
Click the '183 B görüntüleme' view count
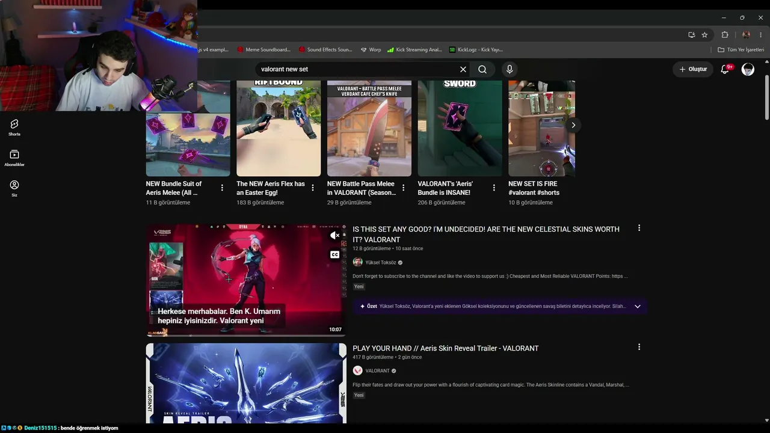[x=260, y=203]
